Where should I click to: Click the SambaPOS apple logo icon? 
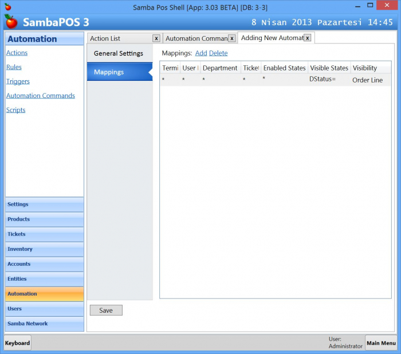11,22
